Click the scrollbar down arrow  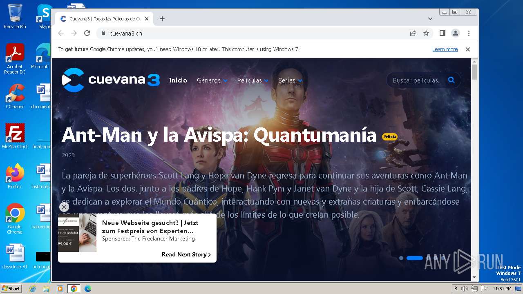(474, 277)
